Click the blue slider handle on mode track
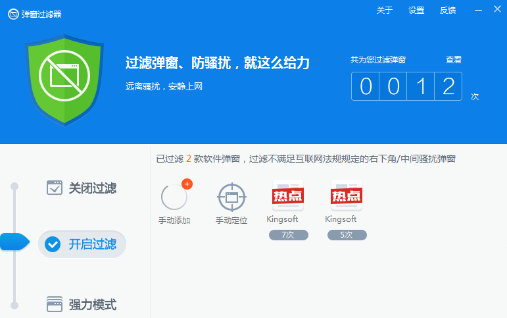The image size is (507, 318). click(15, 242)
